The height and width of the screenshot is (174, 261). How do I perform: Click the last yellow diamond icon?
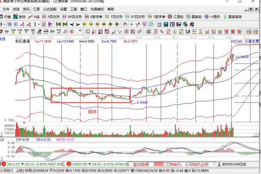click(117, 25)
